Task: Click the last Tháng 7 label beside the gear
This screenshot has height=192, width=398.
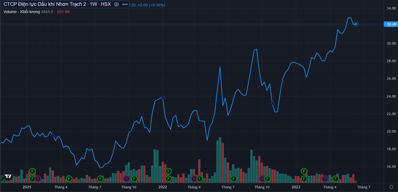Action: 364,187
